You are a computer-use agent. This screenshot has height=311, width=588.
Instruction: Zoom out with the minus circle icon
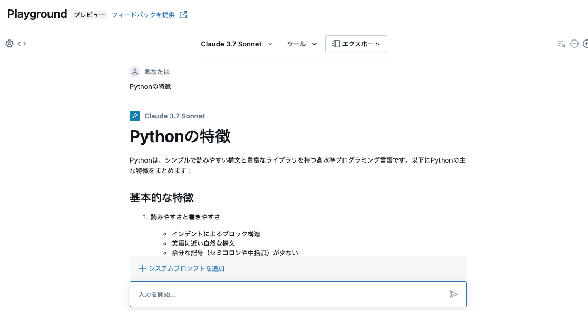574,44
